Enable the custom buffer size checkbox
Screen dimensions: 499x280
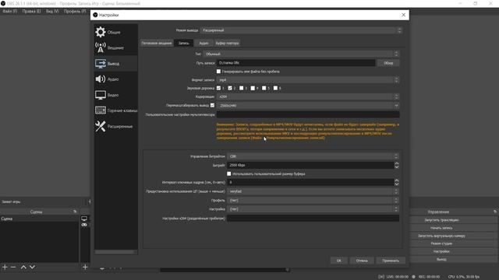[x=228, y=173]
